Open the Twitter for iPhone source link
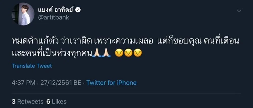 coord(111,83)
